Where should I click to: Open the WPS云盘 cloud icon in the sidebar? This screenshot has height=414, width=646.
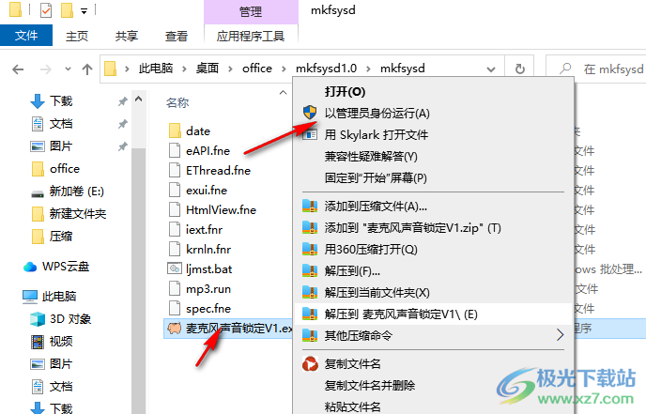(30, 267)
